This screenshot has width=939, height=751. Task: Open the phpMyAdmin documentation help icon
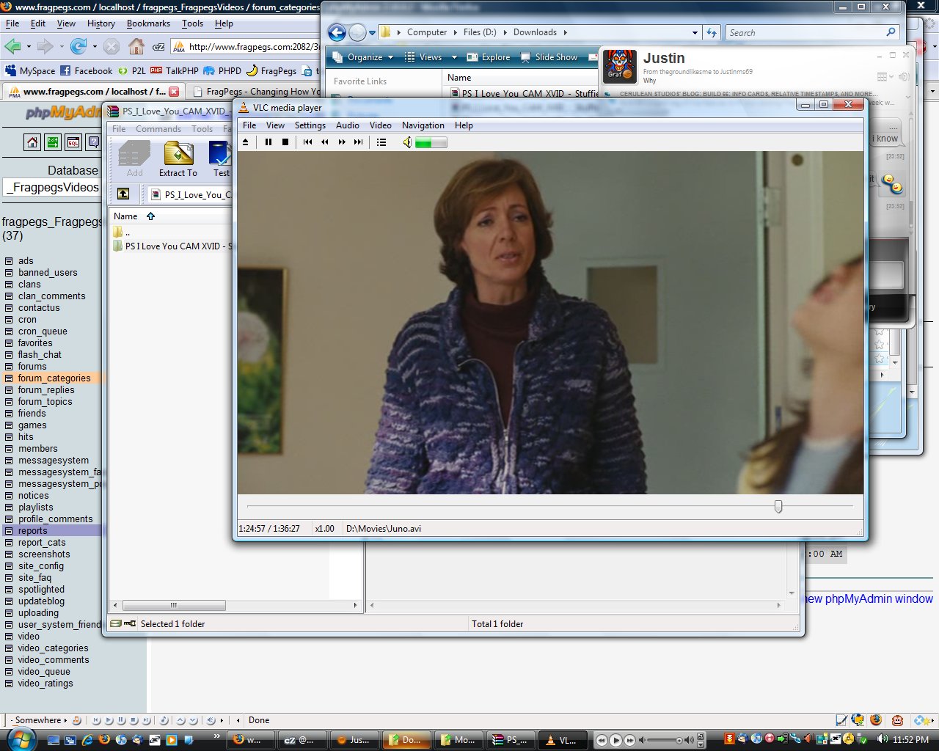pos(93,142)
